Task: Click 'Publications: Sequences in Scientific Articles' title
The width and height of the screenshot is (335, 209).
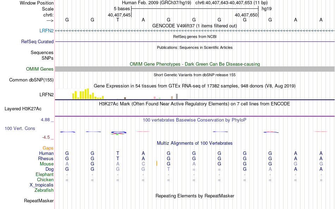Action: tap(195, 47)
